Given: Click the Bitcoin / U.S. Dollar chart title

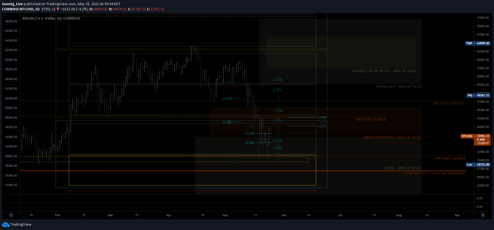Looking at the screenshot, I should point(51,18).
